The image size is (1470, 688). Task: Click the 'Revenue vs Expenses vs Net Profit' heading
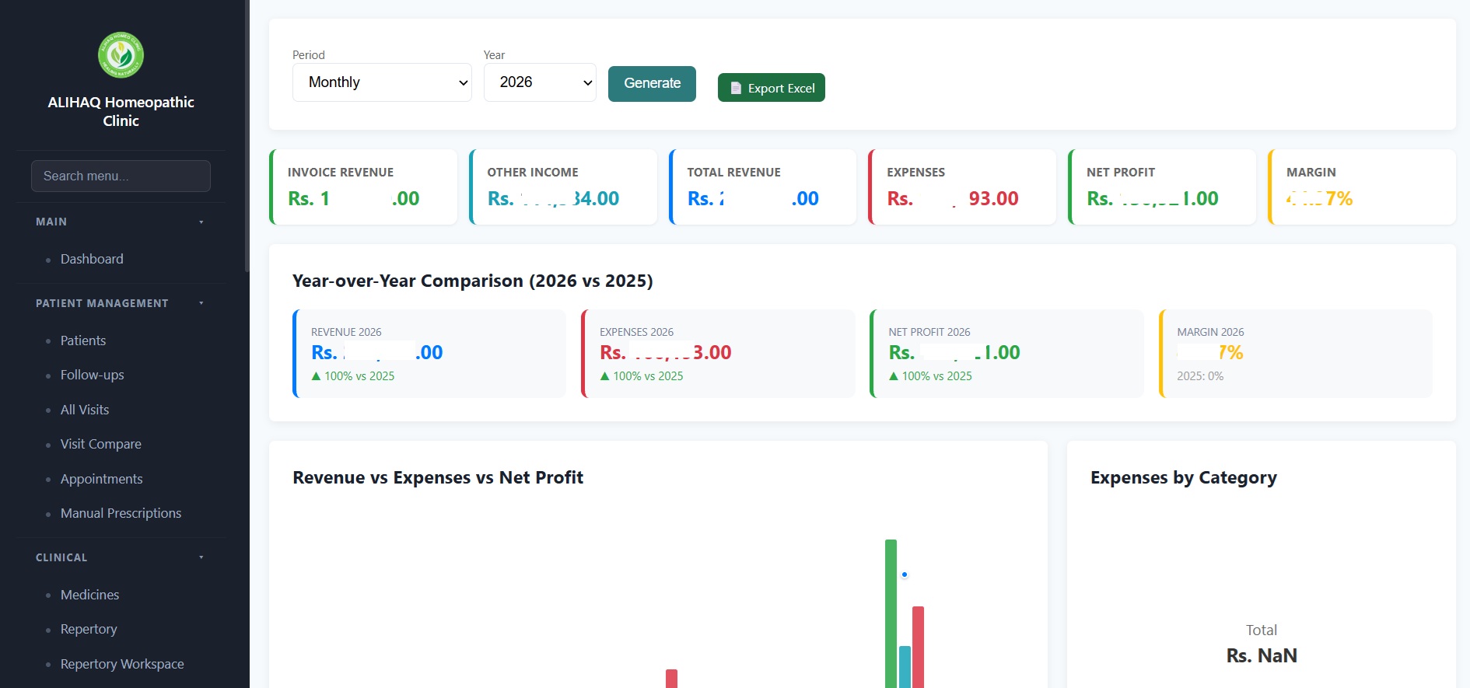pyautogui.click(x=438, y=477)
